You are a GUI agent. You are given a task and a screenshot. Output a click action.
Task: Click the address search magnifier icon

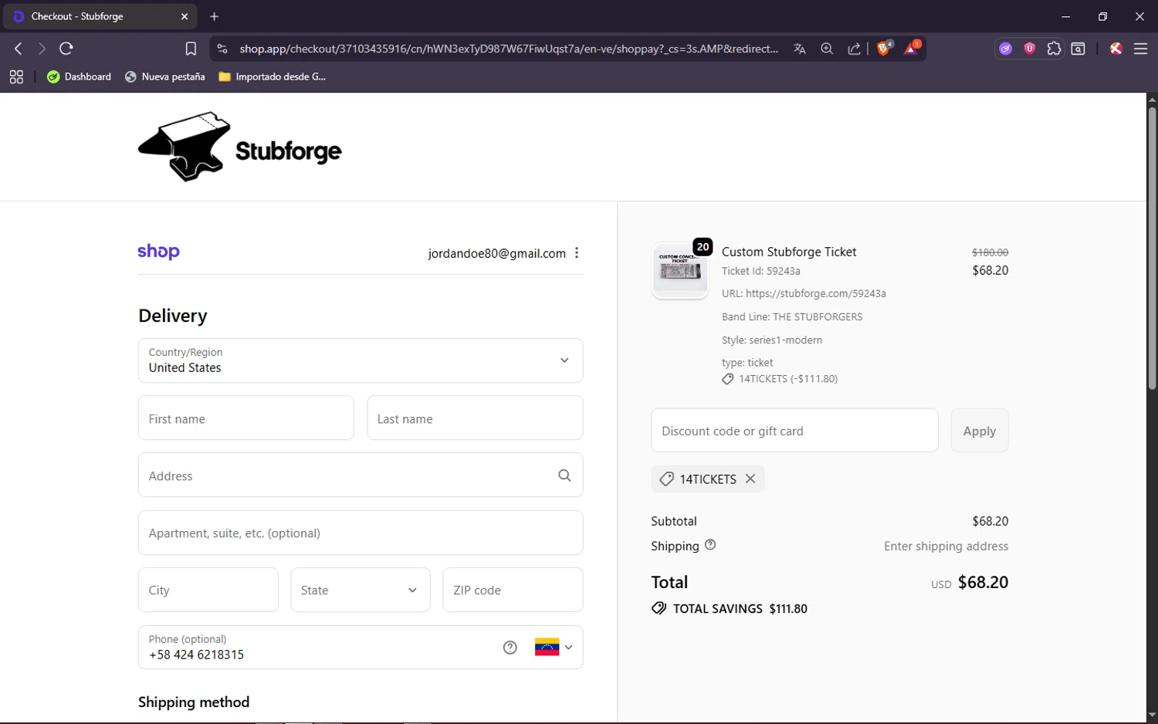[x=564, y=475]
